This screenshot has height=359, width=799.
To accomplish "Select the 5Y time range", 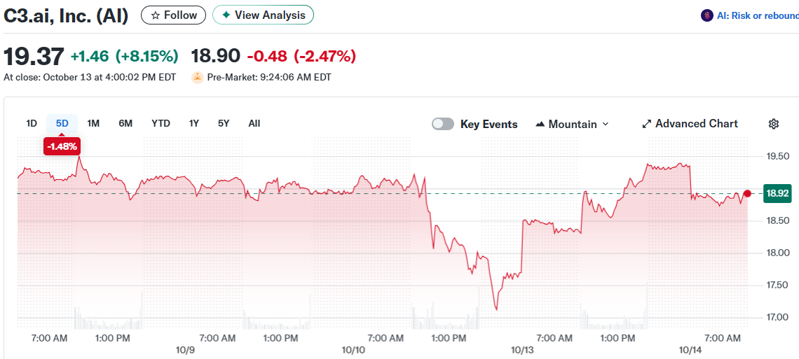I will point(224,123).
